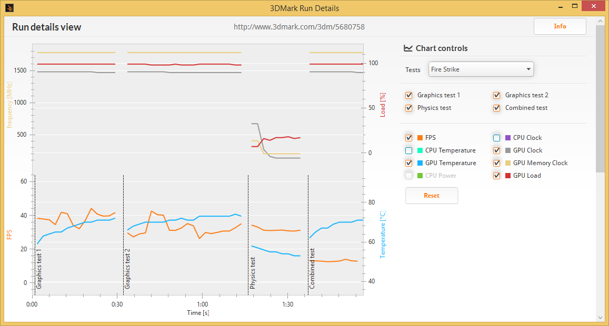Hide the GPU Clock series
Viewport: 609px width, 326px height.
(496, 150)
